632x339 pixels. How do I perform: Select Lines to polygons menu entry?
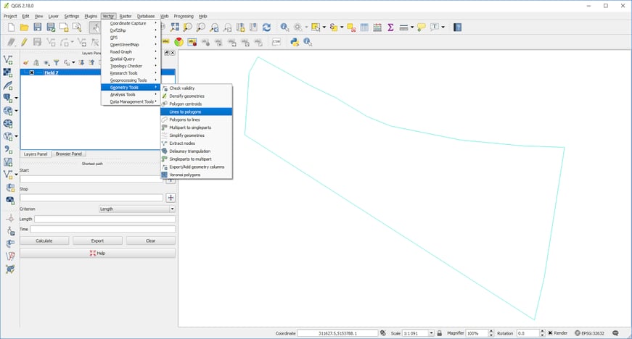click(186, 112)
